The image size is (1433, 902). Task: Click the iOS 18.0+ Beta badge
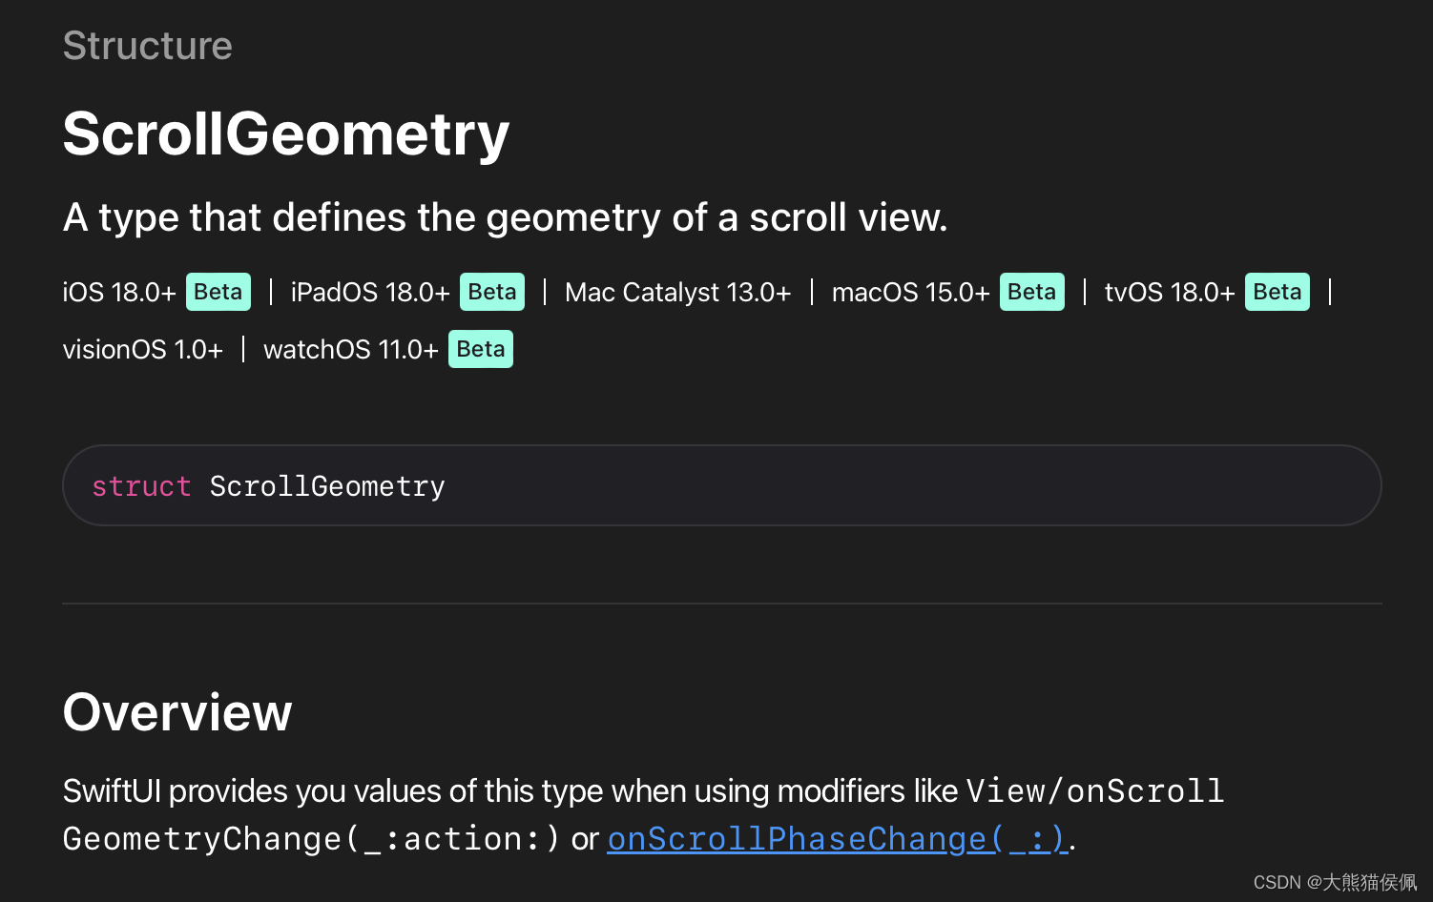tap(218, 292)
